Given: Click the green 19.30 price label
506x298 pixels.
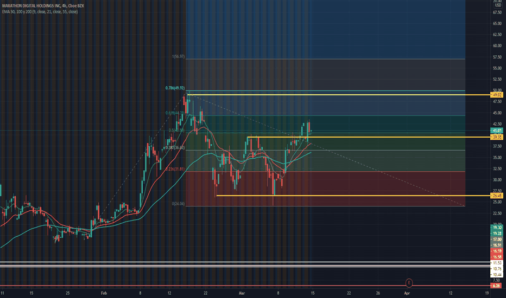Looking at the screenshot, I should (x=496, y=228).
